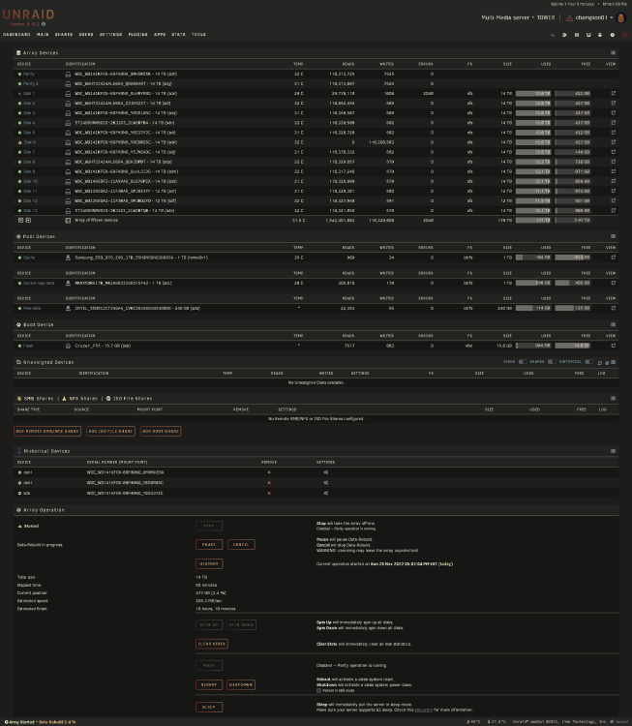The image size is (632, 726).
Task: Open the help question-mark icon in the navigation bar
Action: click(x=613, y=35)
